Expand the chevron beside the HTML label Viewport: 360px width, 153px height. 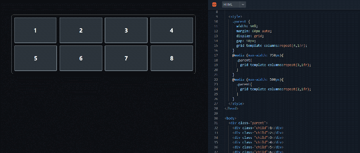[x=243, y=4]
